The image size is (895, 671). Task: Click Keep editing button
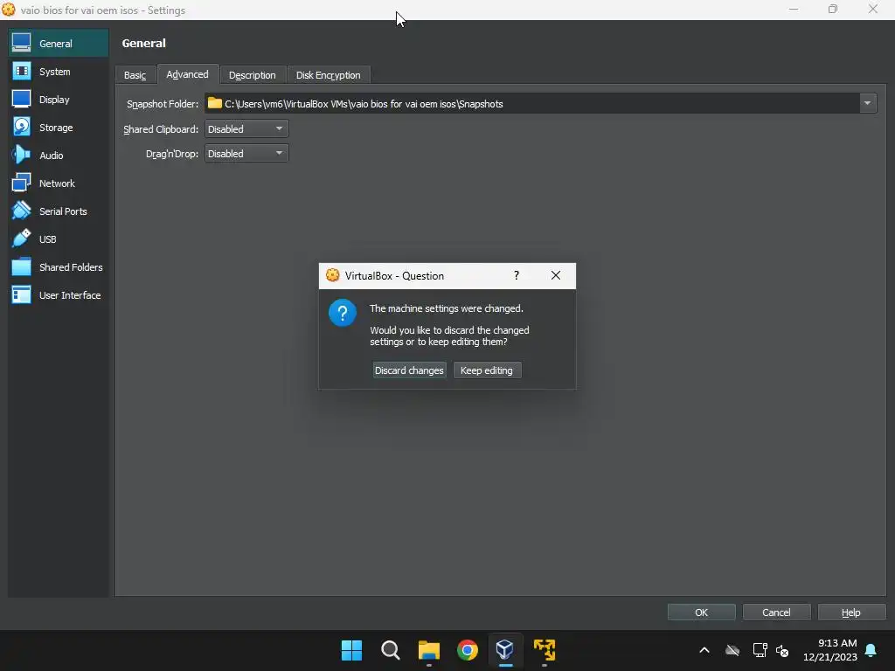click(487, 370)
